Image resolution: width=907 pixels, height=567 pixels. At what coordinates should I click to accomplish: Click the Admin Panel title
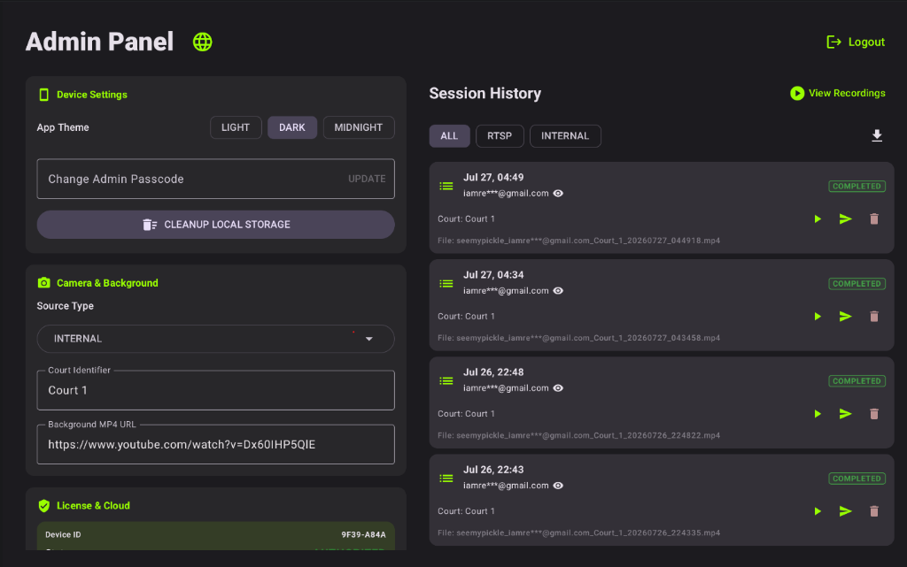point(99,42)
